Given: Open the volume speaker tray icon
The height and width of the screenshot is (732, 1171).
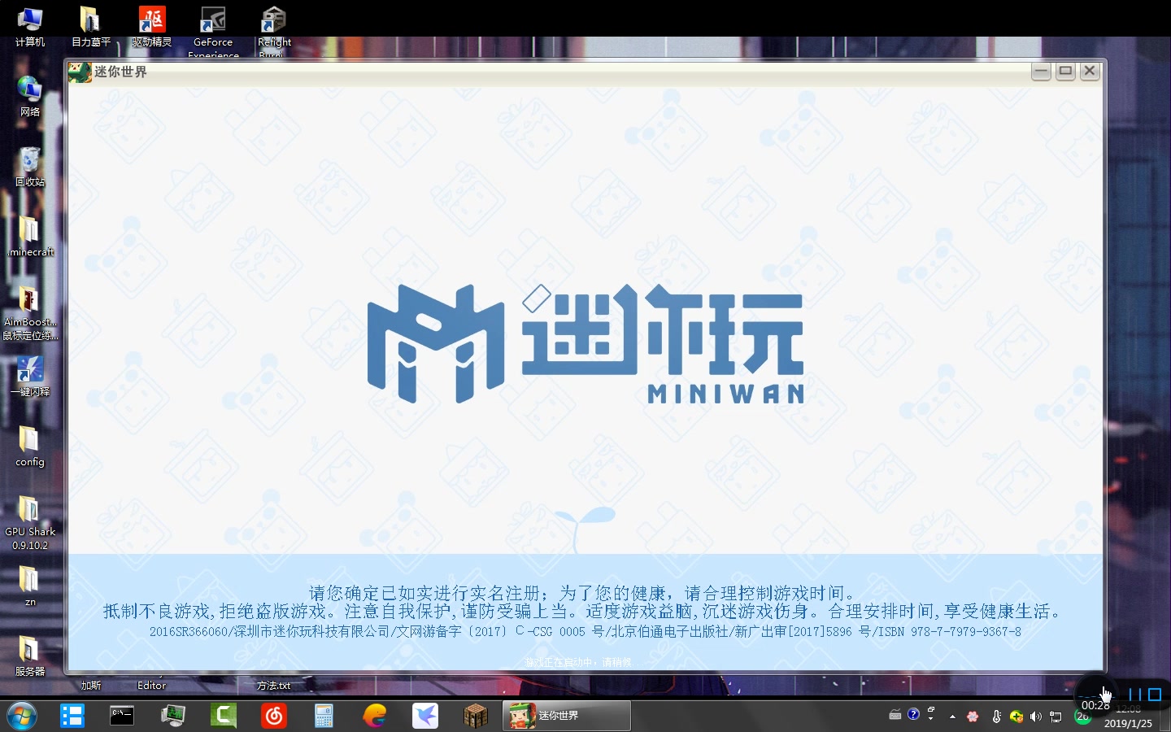Looking at the screenshot, I should [1035, 717].
